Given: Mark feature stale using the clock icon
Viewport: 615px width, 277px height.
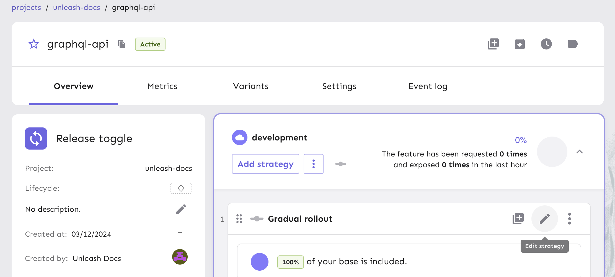Looking at the screenshot, I should pyautogui.click(x=546, y=44).
